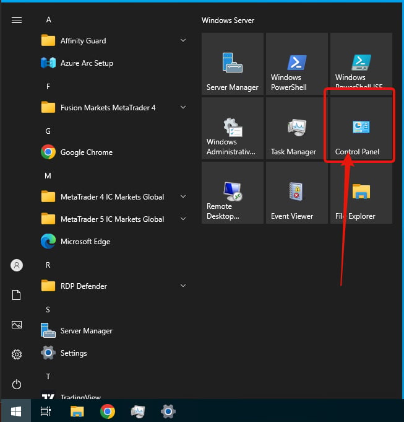The image size is (404, 422).
Task: Launch Microsoft Edge from the app list
Action: (114, 242)
